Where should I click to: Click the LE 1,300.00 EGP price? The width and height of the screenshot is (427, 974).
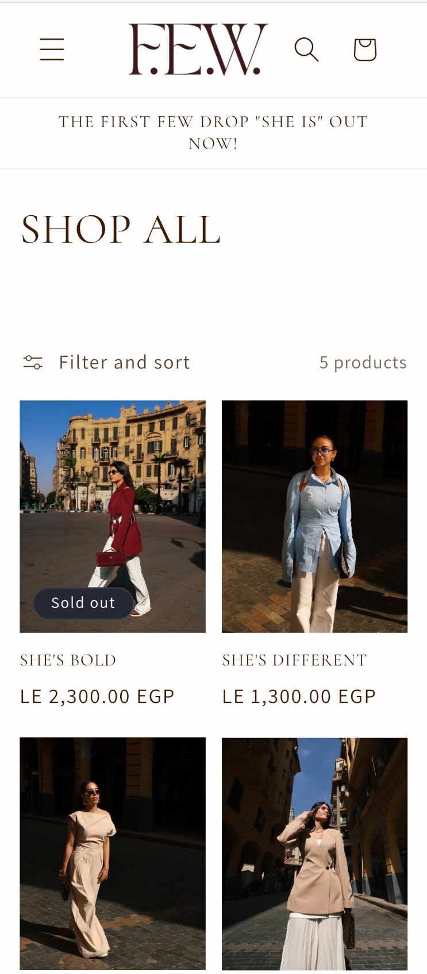[299, 696]
